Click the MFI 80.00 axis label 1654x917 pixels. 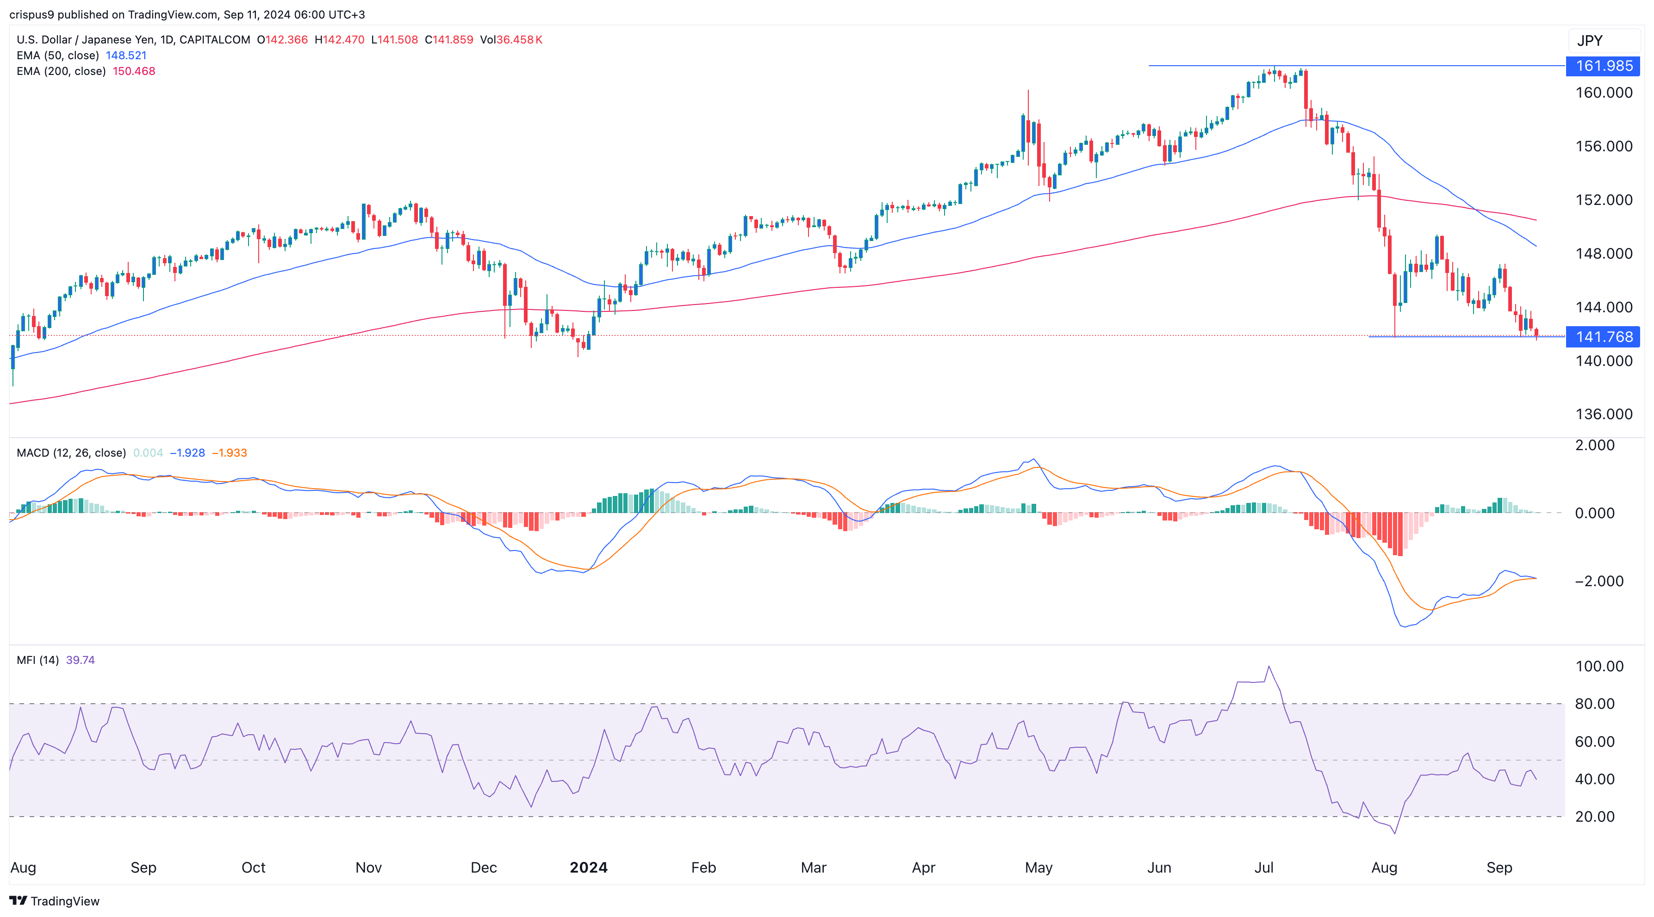tap(1595, 704)
